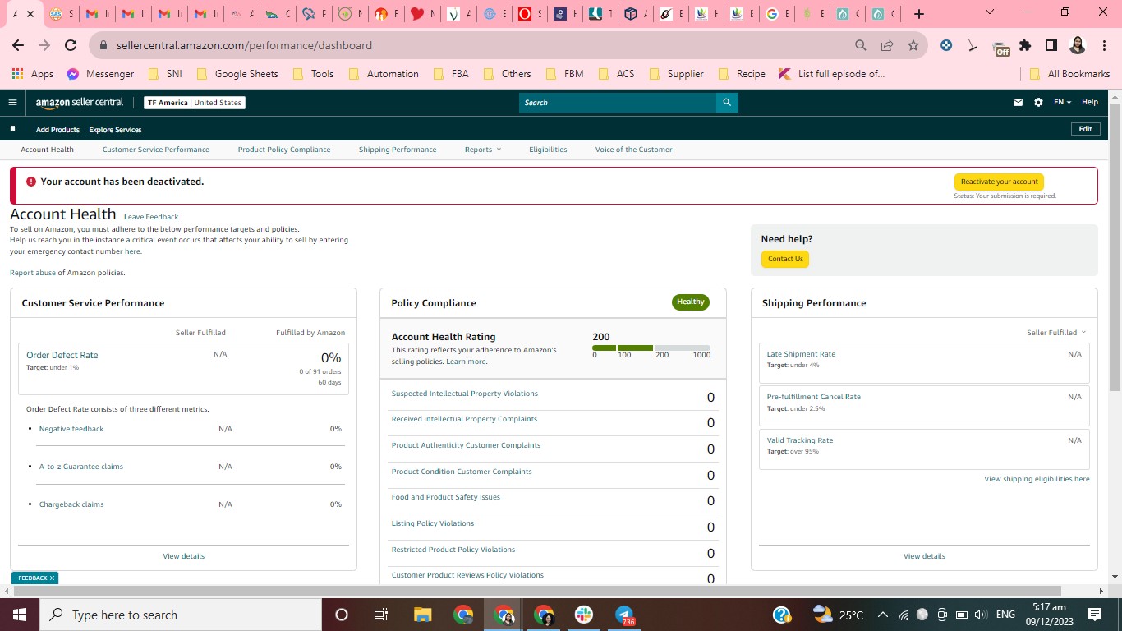Click the Amazon Seller Central logo
1122x631 pixels.
coord(80,103)
